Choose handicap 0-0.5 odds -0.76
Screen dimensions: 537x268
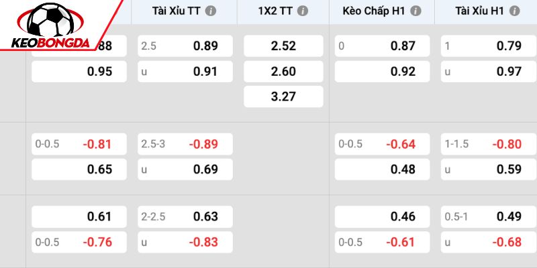[x=79, y=242]
